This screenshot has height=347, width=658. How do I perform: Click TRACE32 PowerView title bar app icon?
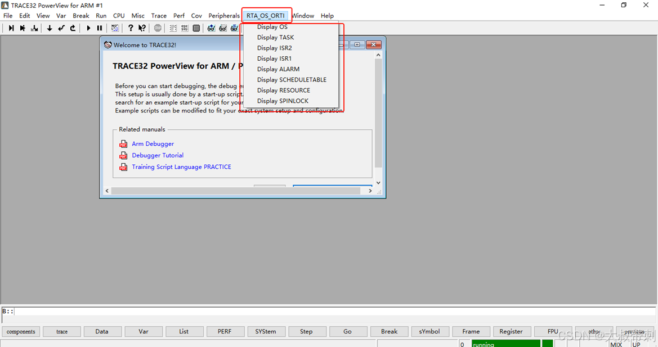pyautogui.click(x=5, y=6)
